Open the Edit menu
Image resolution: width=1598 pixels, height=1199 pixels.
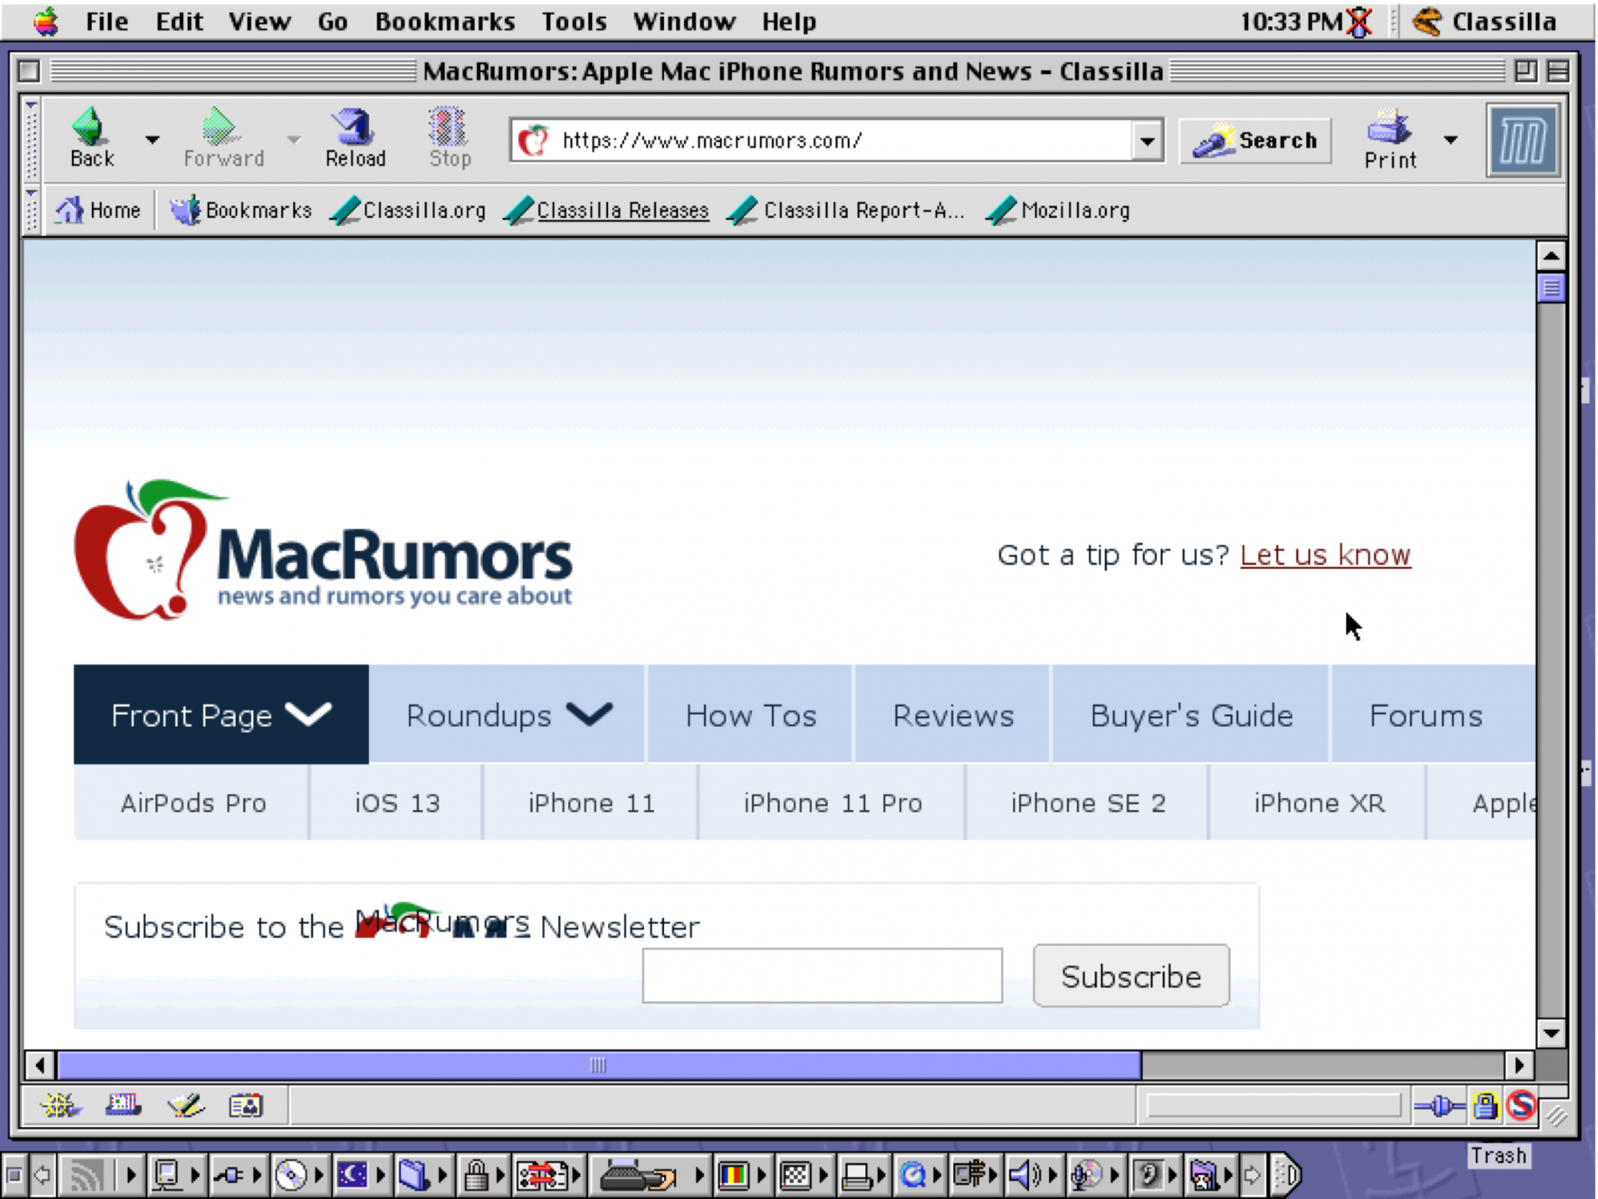179,22
